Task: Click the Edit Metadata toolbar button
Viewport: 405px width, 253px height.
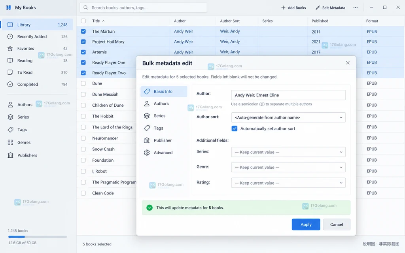Action: click(330, 8)
